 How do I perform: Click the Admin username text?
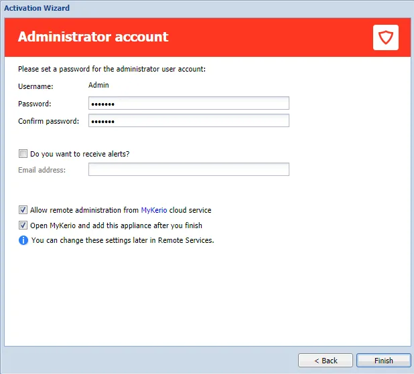pos(98,85)
